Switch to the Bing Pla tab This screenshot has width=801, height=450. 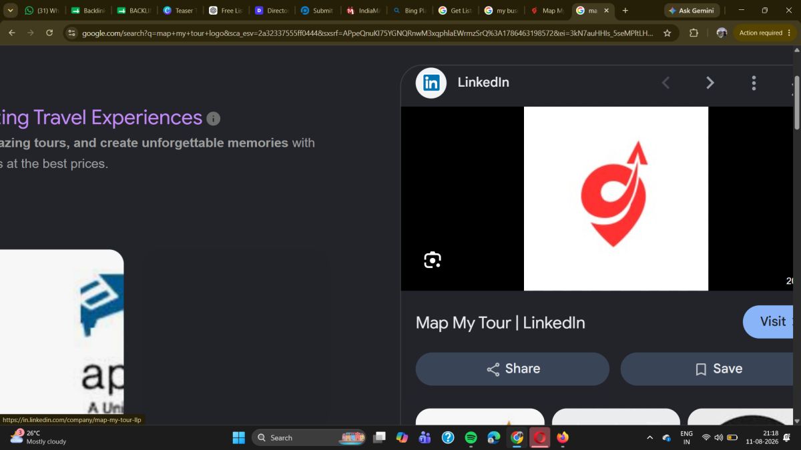pos(409,11)
